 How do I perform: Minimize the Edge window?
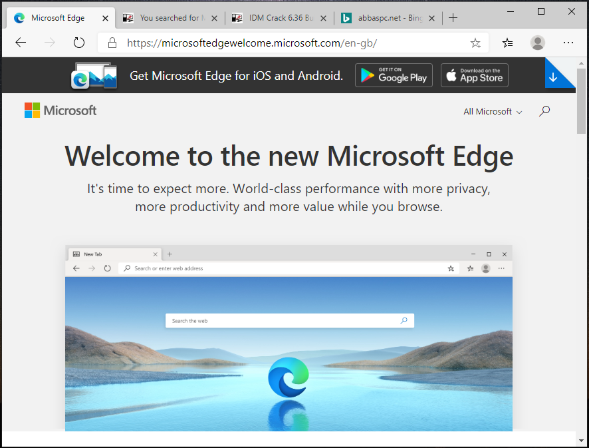(511, 12)
